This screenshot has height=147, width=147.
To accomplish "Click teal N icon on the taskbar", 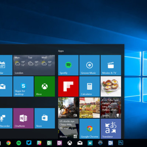I will pos(90,143).
